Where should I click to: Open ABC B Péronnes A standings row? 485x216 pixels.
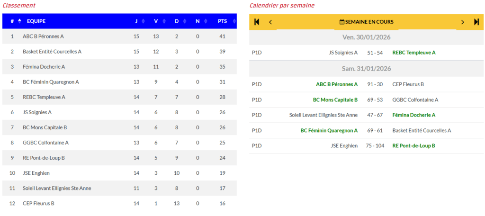point(43,36)
